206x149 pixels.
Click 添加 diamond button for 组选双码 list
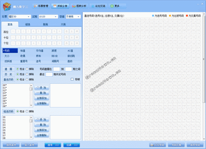(42, 119)
